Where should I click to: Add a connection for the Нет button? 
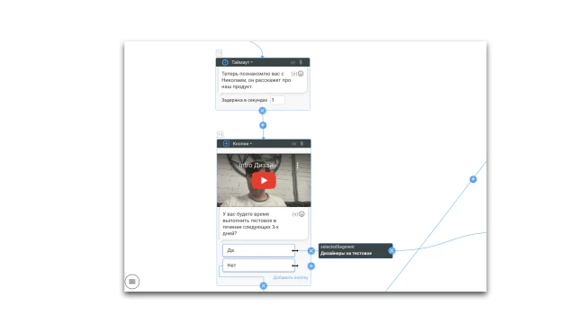(311, 266)
